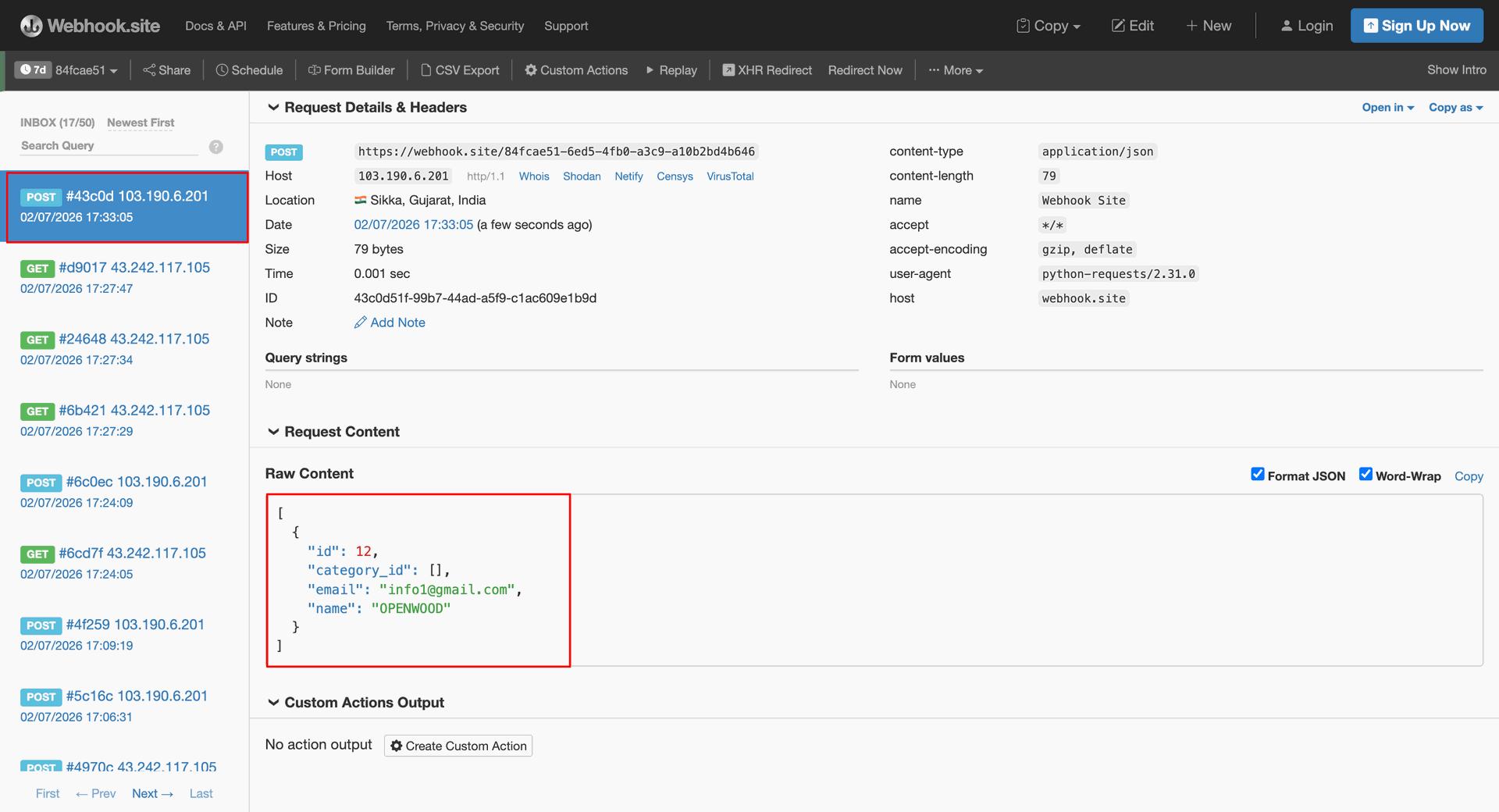Toggle the Word-Wrap checkbox
The height and width of the screenshot is (812, 1499).
[x=1365, y=475]
